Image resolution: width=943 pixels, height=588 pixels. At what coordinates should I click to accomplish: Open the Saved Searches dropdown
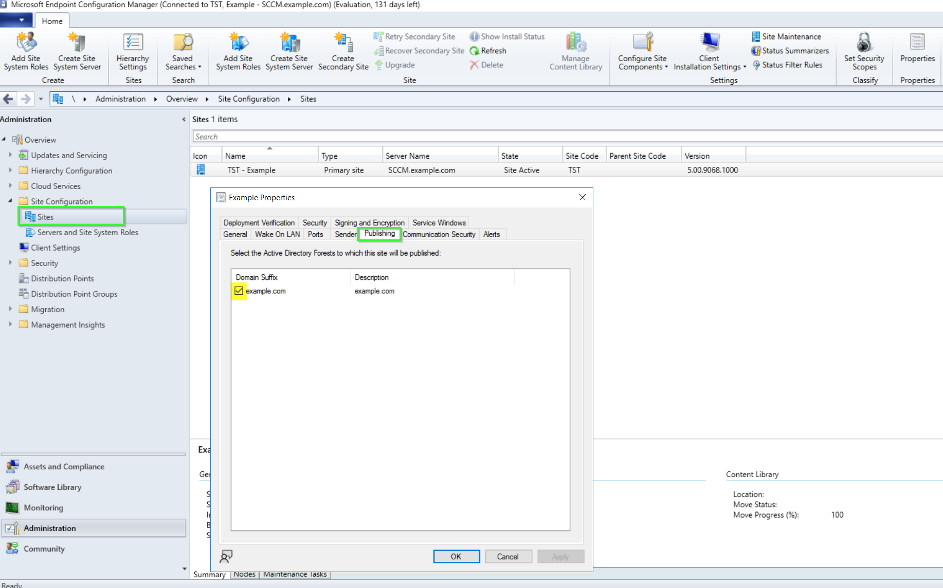coord(183,62)
